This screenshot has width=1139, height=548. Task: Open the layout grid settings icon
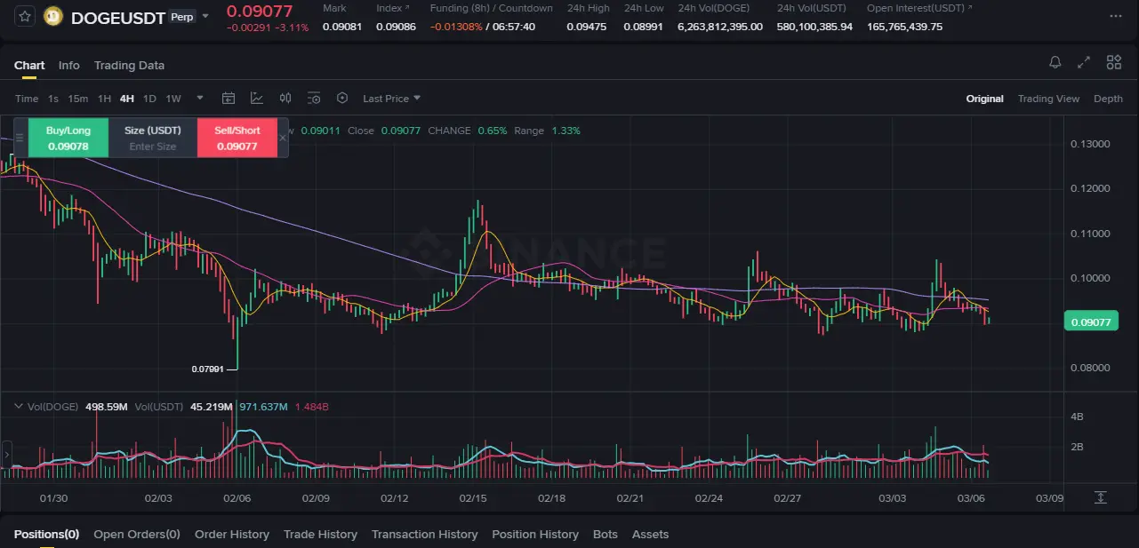(1113, 62)
